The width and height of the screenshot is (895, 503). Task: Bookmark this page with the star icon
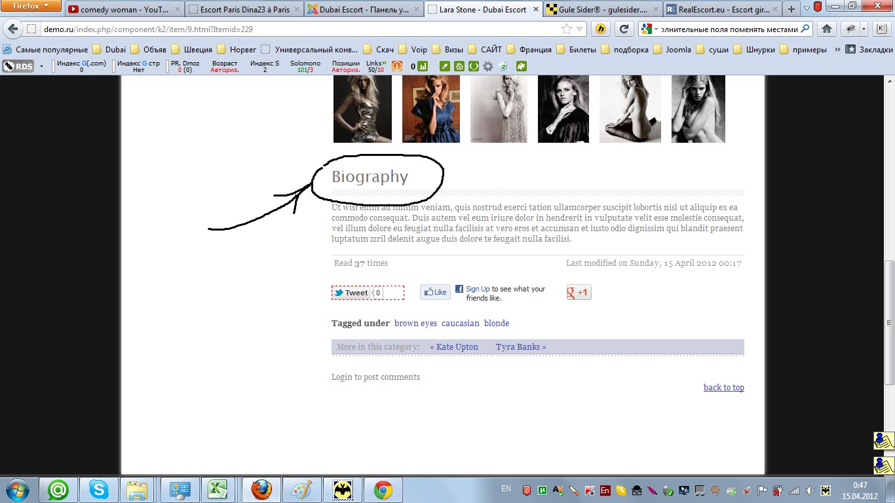coord(567,29)
